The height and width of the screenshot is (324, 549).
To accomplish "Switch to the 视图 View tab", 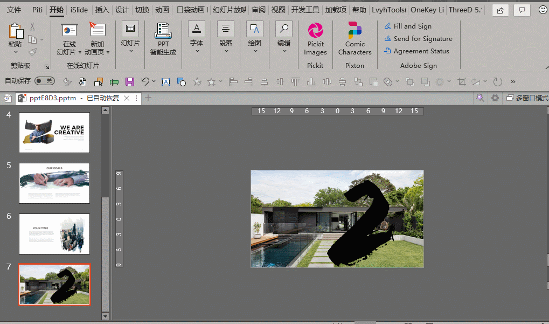I will point(279,10).
